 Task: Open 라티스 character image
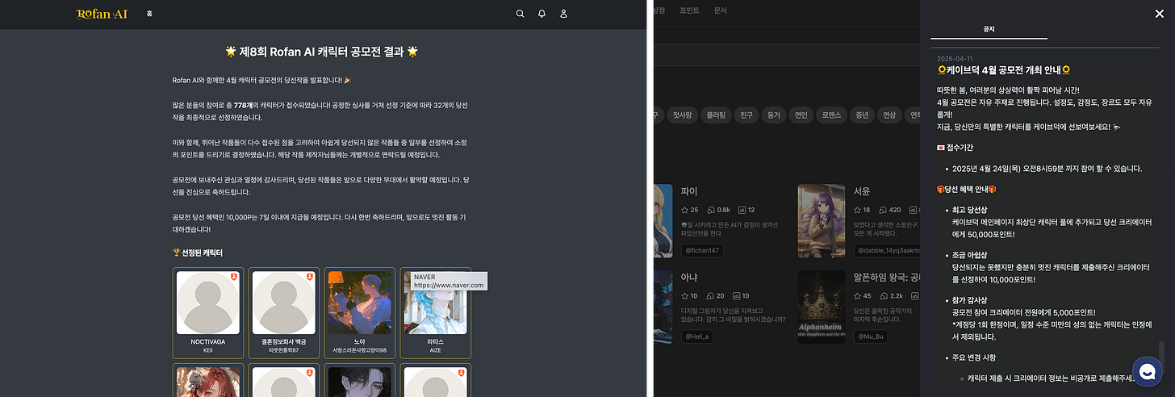(435, 303)
